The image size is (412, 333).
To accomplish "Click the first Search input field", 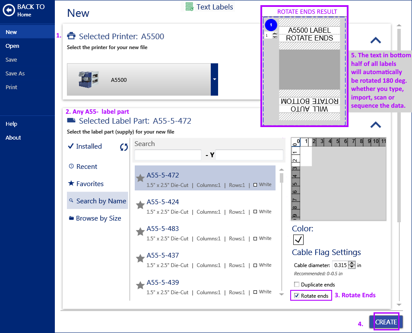I will point(168,155).
